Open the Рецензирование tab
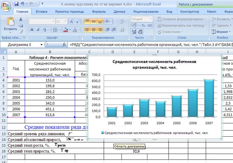 [146, 12]
